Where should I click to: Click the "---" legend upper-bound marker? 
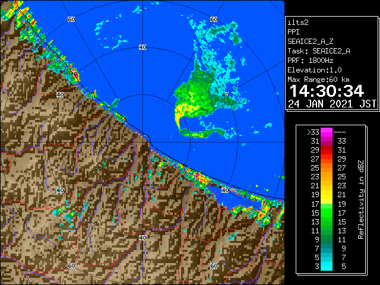[340, 132]
